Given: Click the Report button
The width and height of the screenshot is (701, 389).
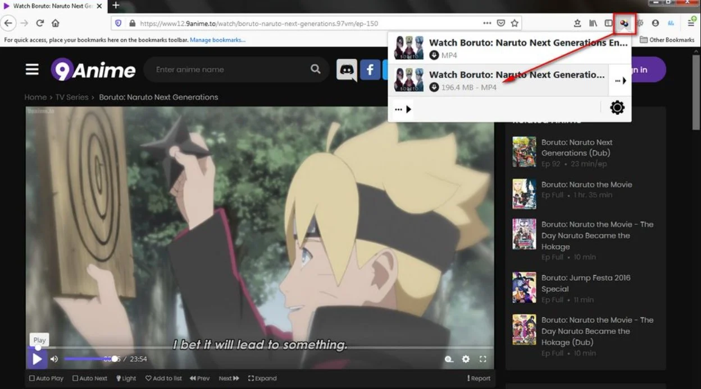Looking at the screenshot, I should coord(479,378).
